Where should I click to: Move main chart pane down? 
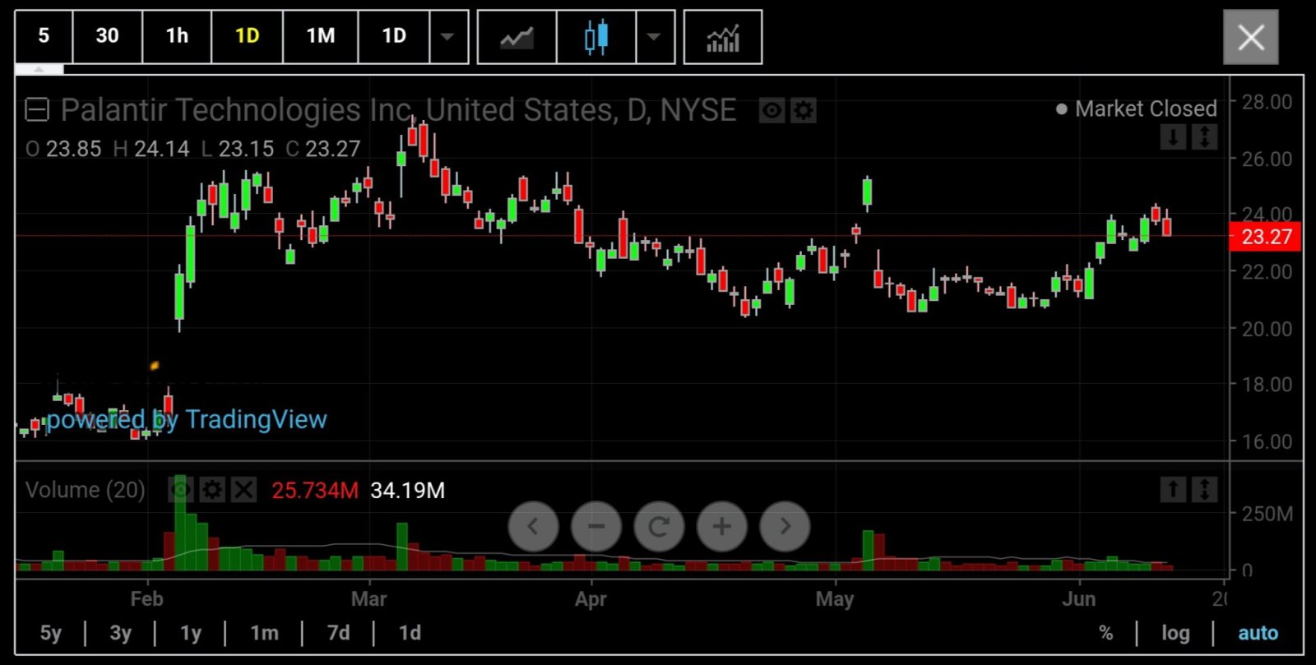coord(1173,136)
